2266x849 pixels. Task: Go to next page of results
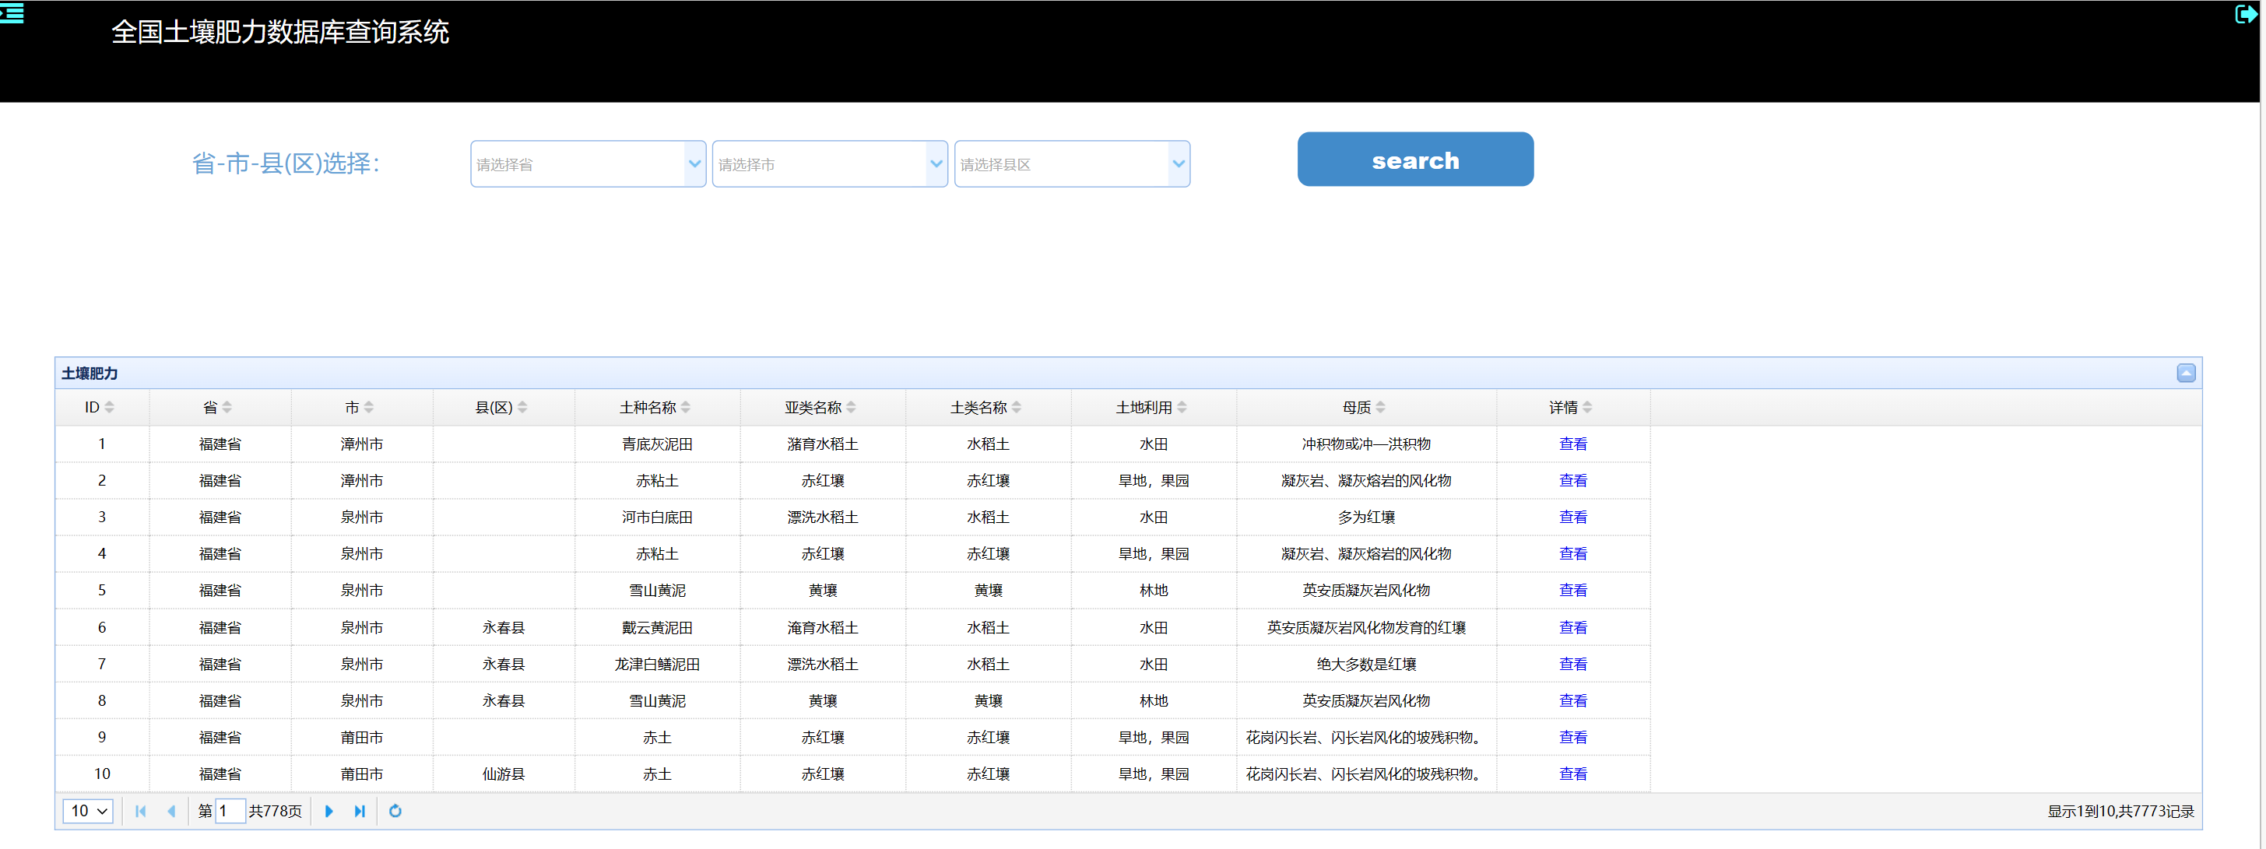coord(329,811)
